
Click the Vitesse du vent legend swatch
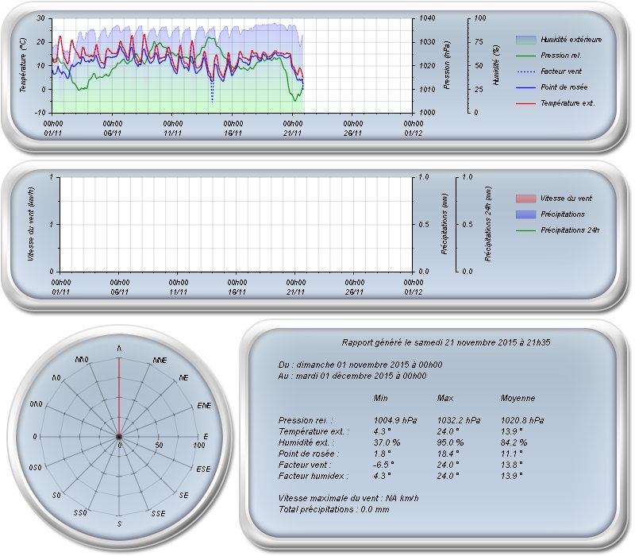point(525,199)
